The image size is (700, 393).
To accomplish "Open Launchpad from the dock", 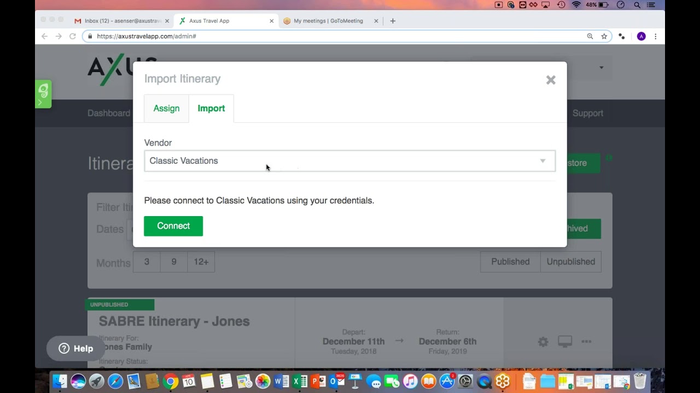I will (x=97, y=381).
